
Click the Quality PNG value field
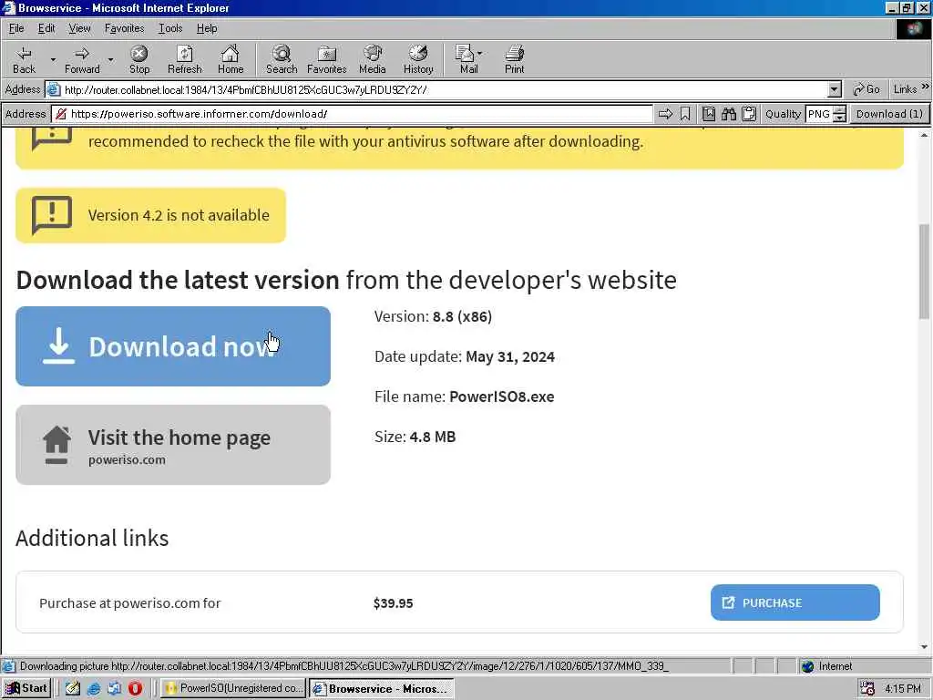(x=819, y=114)
